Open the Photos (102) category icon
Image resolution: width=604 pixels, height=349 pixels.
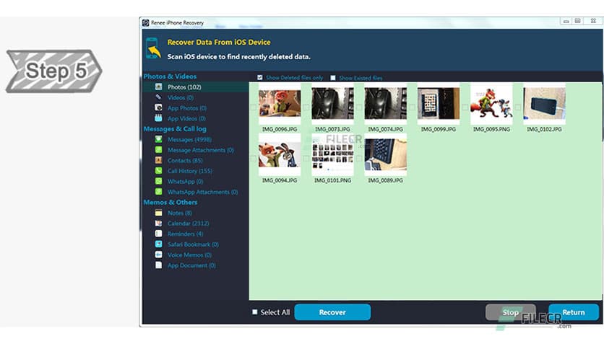click(x=158, y=87)
